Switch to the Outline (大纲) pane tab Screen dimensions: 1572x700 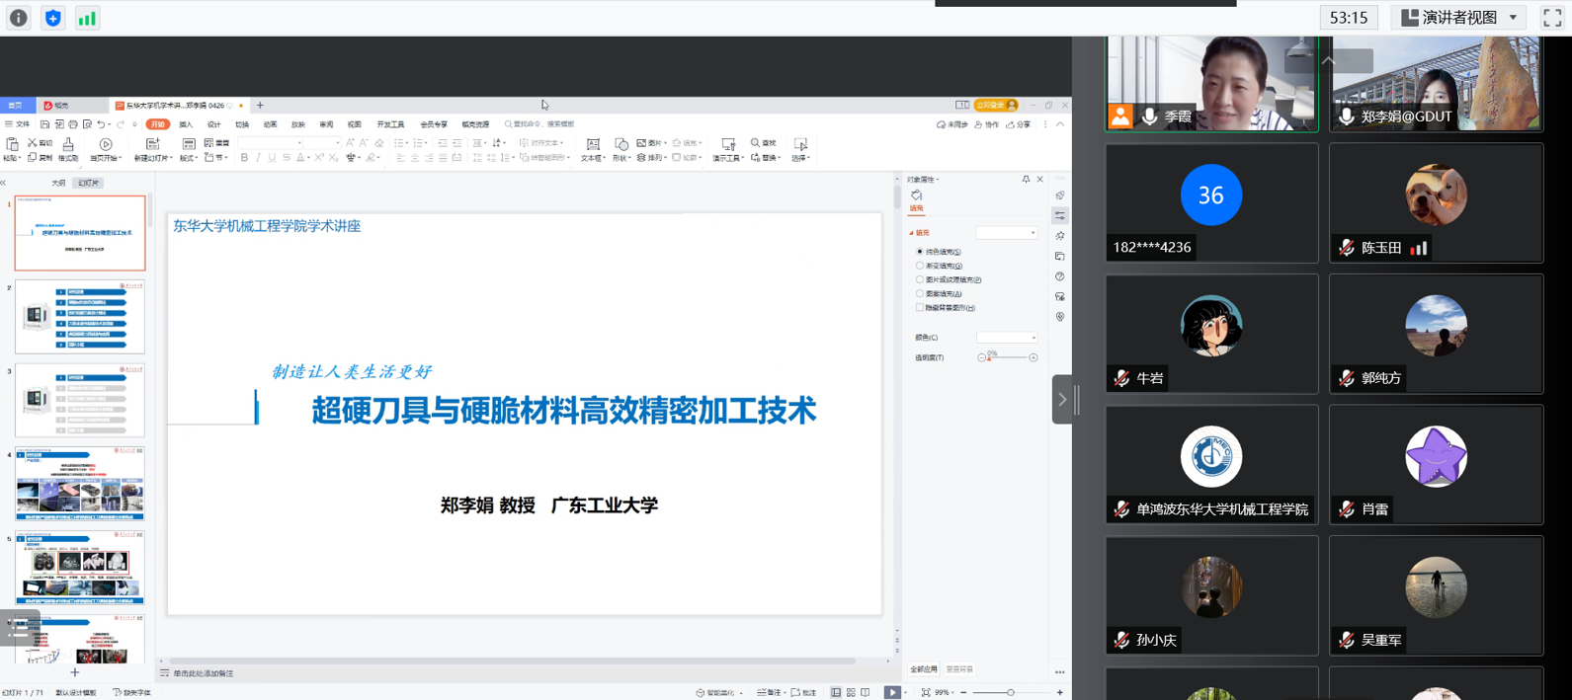coord(58,183)
